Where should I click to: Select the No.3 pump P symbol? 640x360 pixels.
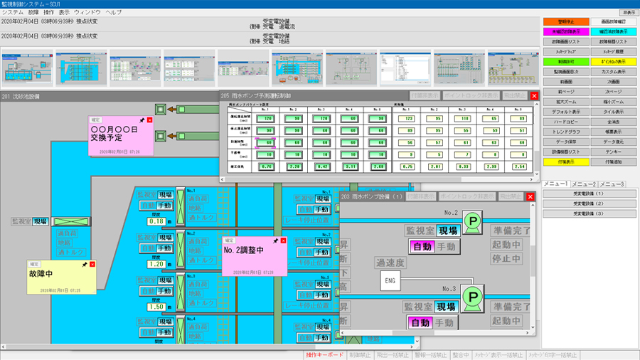(x=473, y=298)
